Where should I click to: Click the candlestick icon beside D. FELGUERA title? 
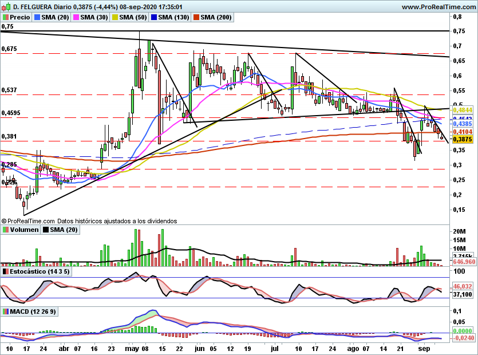pos(6,7)
